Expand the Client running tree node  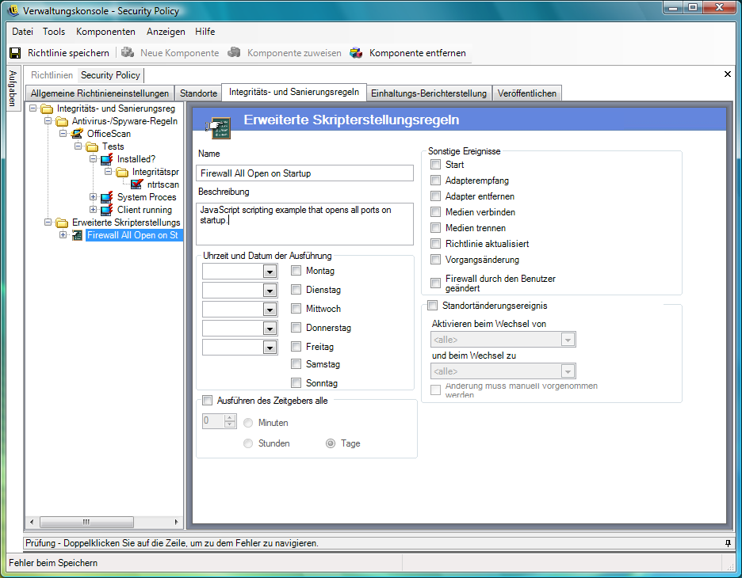point(94,209)
